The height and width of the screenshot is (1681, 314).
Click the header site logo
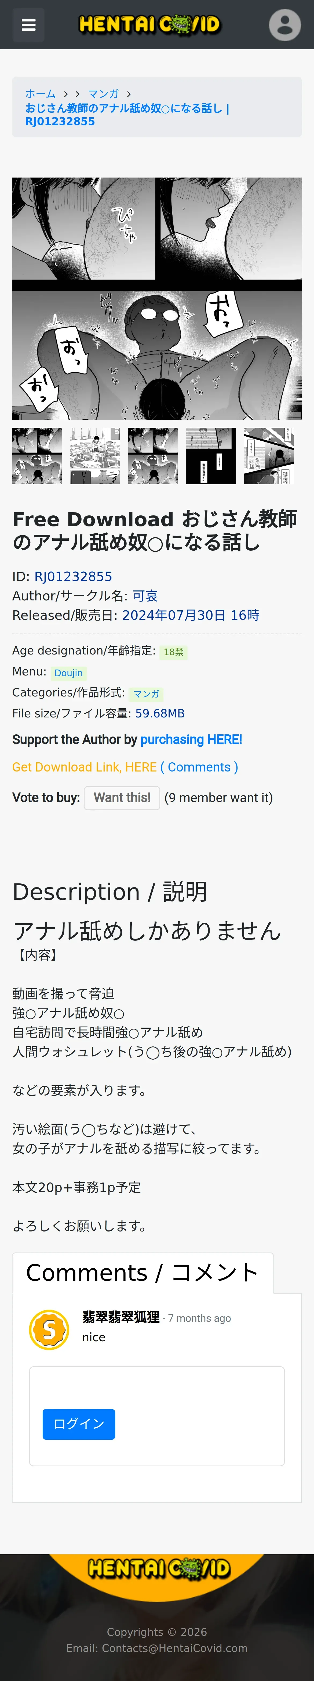point(149,25)
